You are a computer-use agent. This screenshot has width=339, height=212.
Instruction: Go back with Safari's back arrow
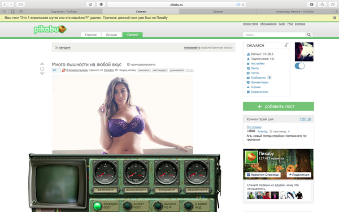click(5, 5)
